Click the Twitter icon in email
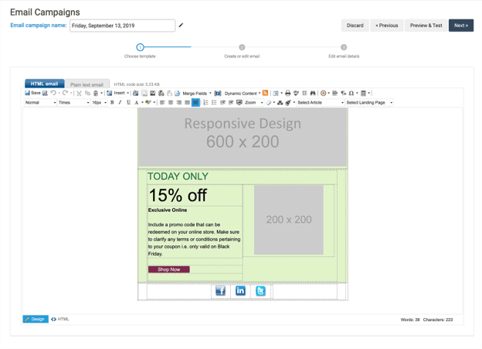 pos(260,290)
